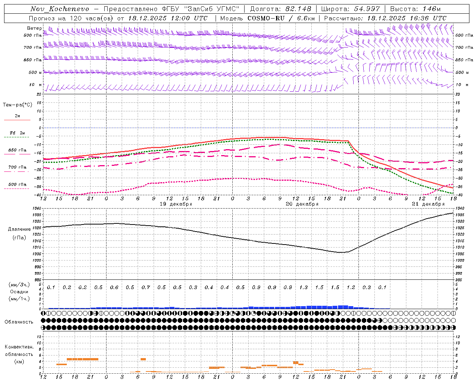Image resolution: width=475 pixels, height=380 pixels.
Task: Click the '(мм/3ч.)' precipitation unit label
Action: pos(19,285)
